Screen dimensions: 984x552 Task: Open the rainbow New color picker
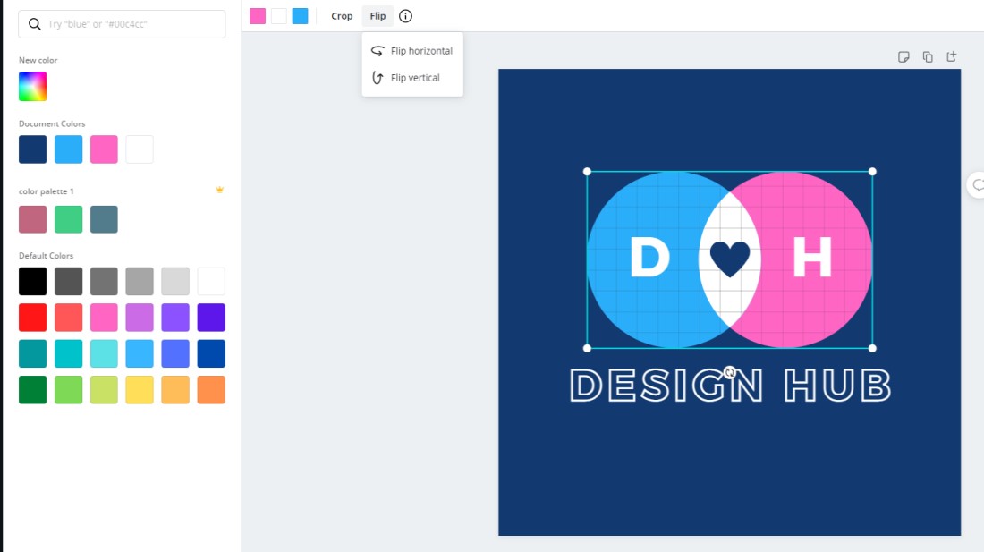click(32, 87)
